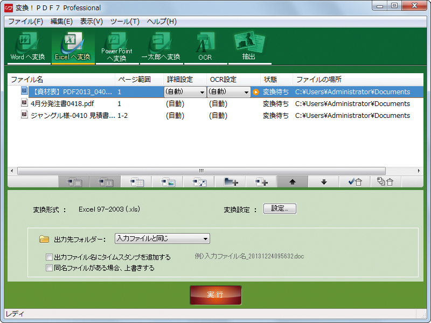Open the ヘルプ(H) menu
Viewport: 431px width, 323px height.
(x=162, y=22)
